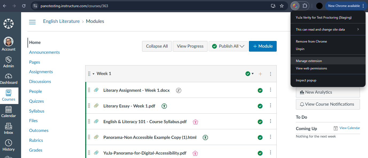The height and width of the screenshot is (158, 368).
Task: Click the Canvas logo in sidebar
Action: pos(9,23)
